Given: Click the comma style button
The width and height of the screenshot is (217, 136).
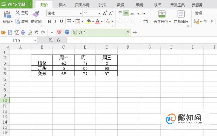Looking at the screenshot, I should pyautogui.click(x=212, y=21).
